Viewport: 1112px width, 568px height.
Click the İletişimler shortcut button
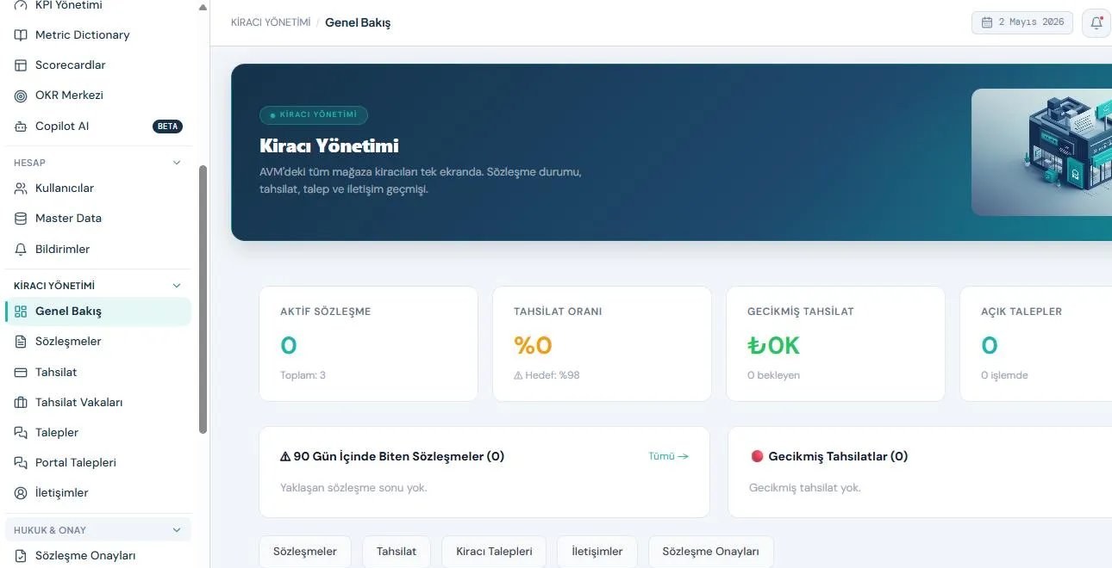tap(597, 552)
